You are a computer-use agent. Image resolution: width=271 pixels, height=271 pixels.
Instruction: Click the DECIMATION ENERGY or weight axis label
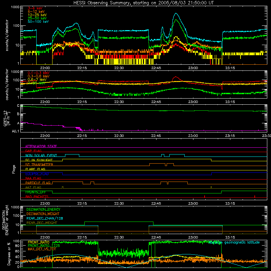(5, 220)
